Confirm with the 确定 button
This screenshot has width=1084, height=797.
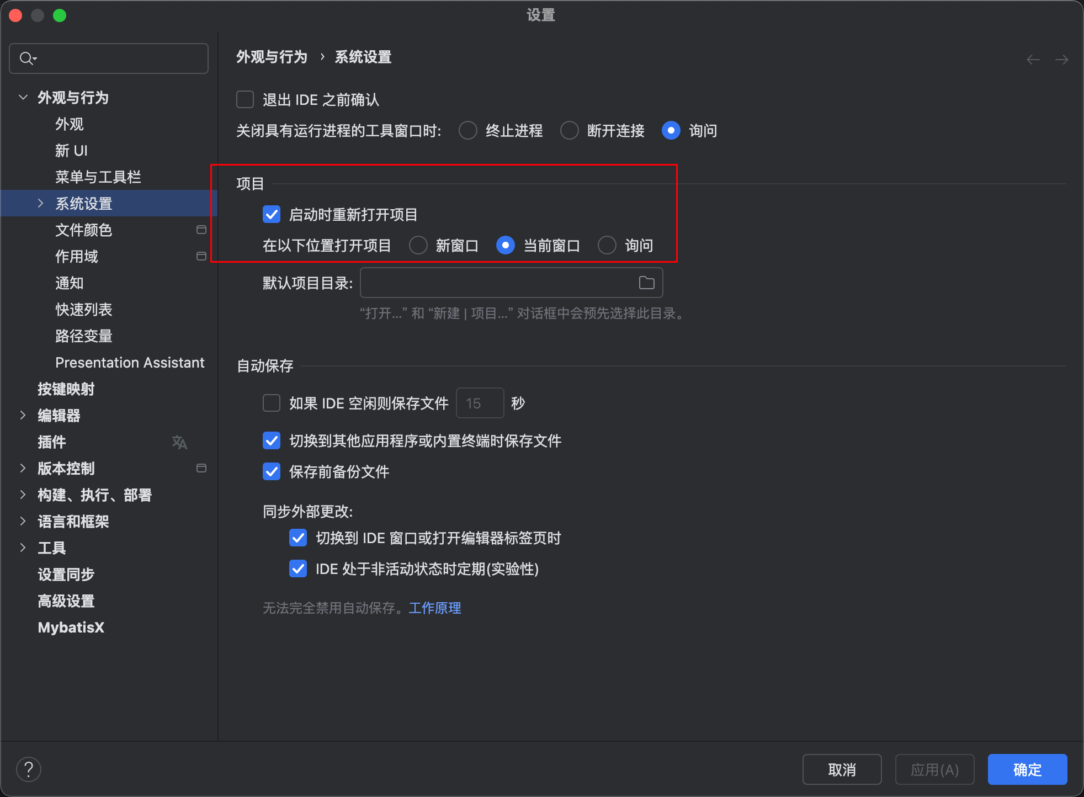click(1027, 769)
